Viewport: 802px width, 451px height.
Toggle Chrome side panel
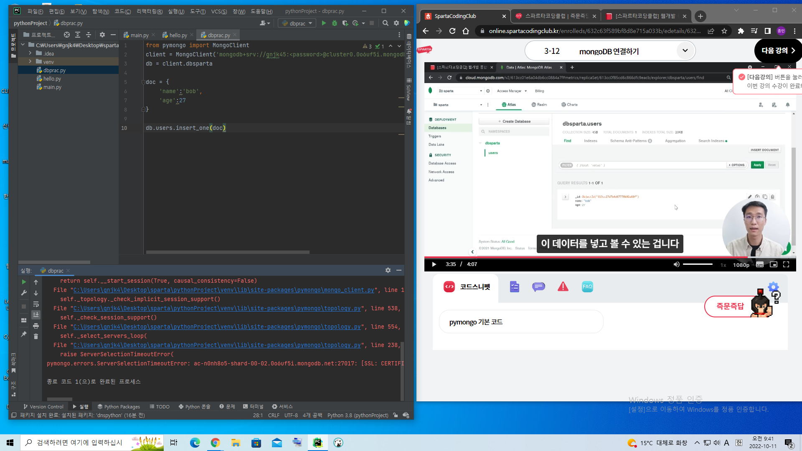[768, 31]
